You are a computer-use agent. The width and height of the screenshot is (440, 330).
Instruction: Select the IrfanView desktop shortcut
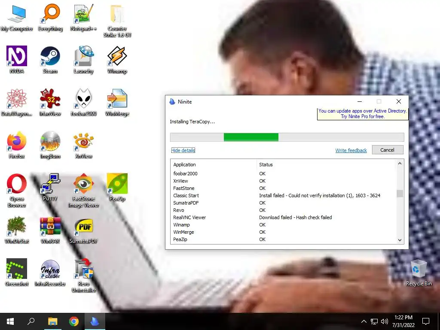coord(50,102)
